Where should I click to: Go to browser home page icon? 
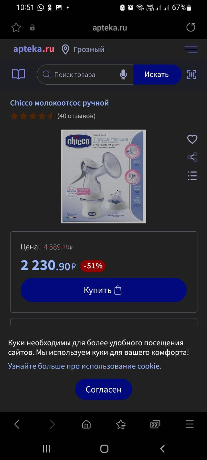(86, 424)
